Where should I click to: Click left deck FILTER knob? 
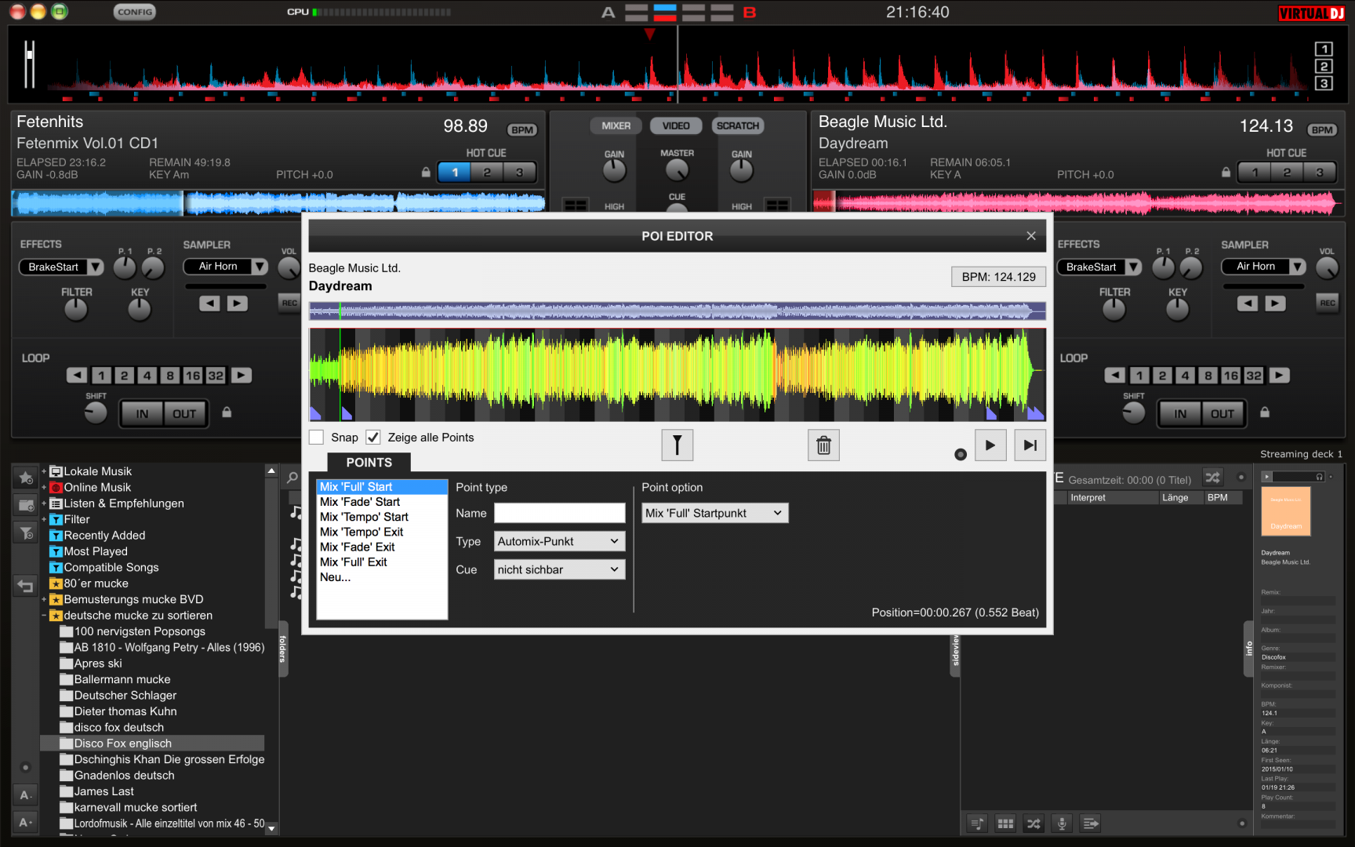click(76, 310)
